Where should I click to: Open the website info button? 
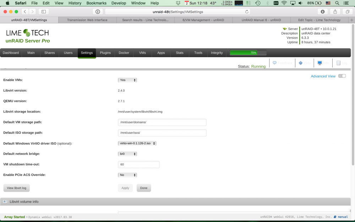(x=98, y=12)
